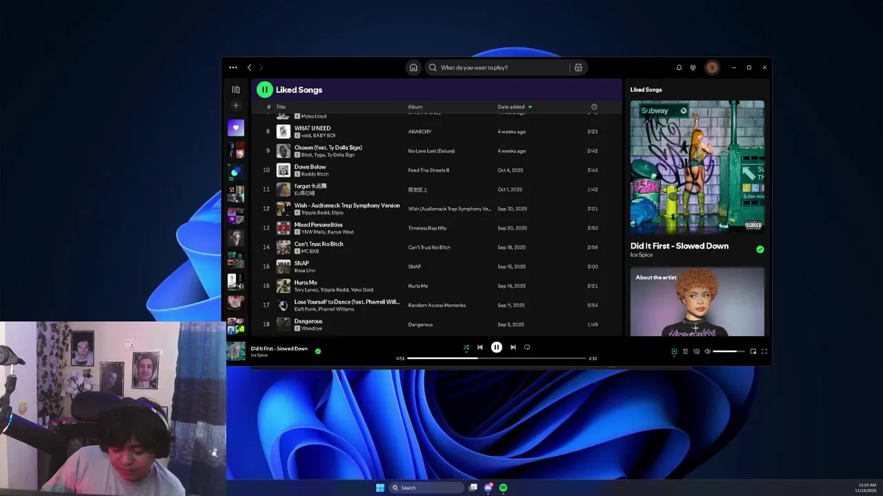This screenshot has width=883, height=496.
Task: Sort by Title column header
Action: click(281, 107)
